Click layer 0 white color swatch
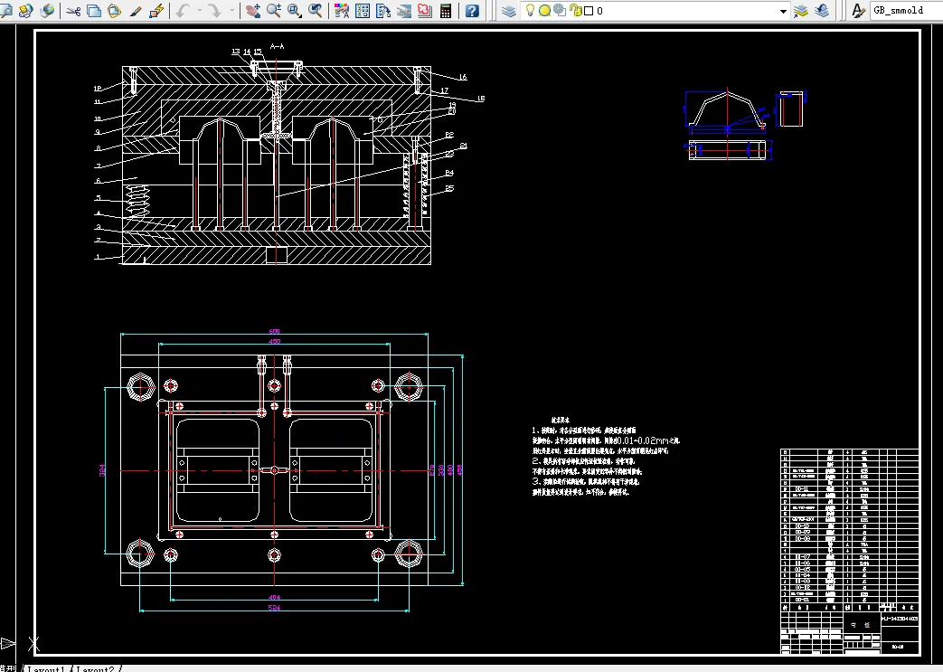 click(589, 11)
